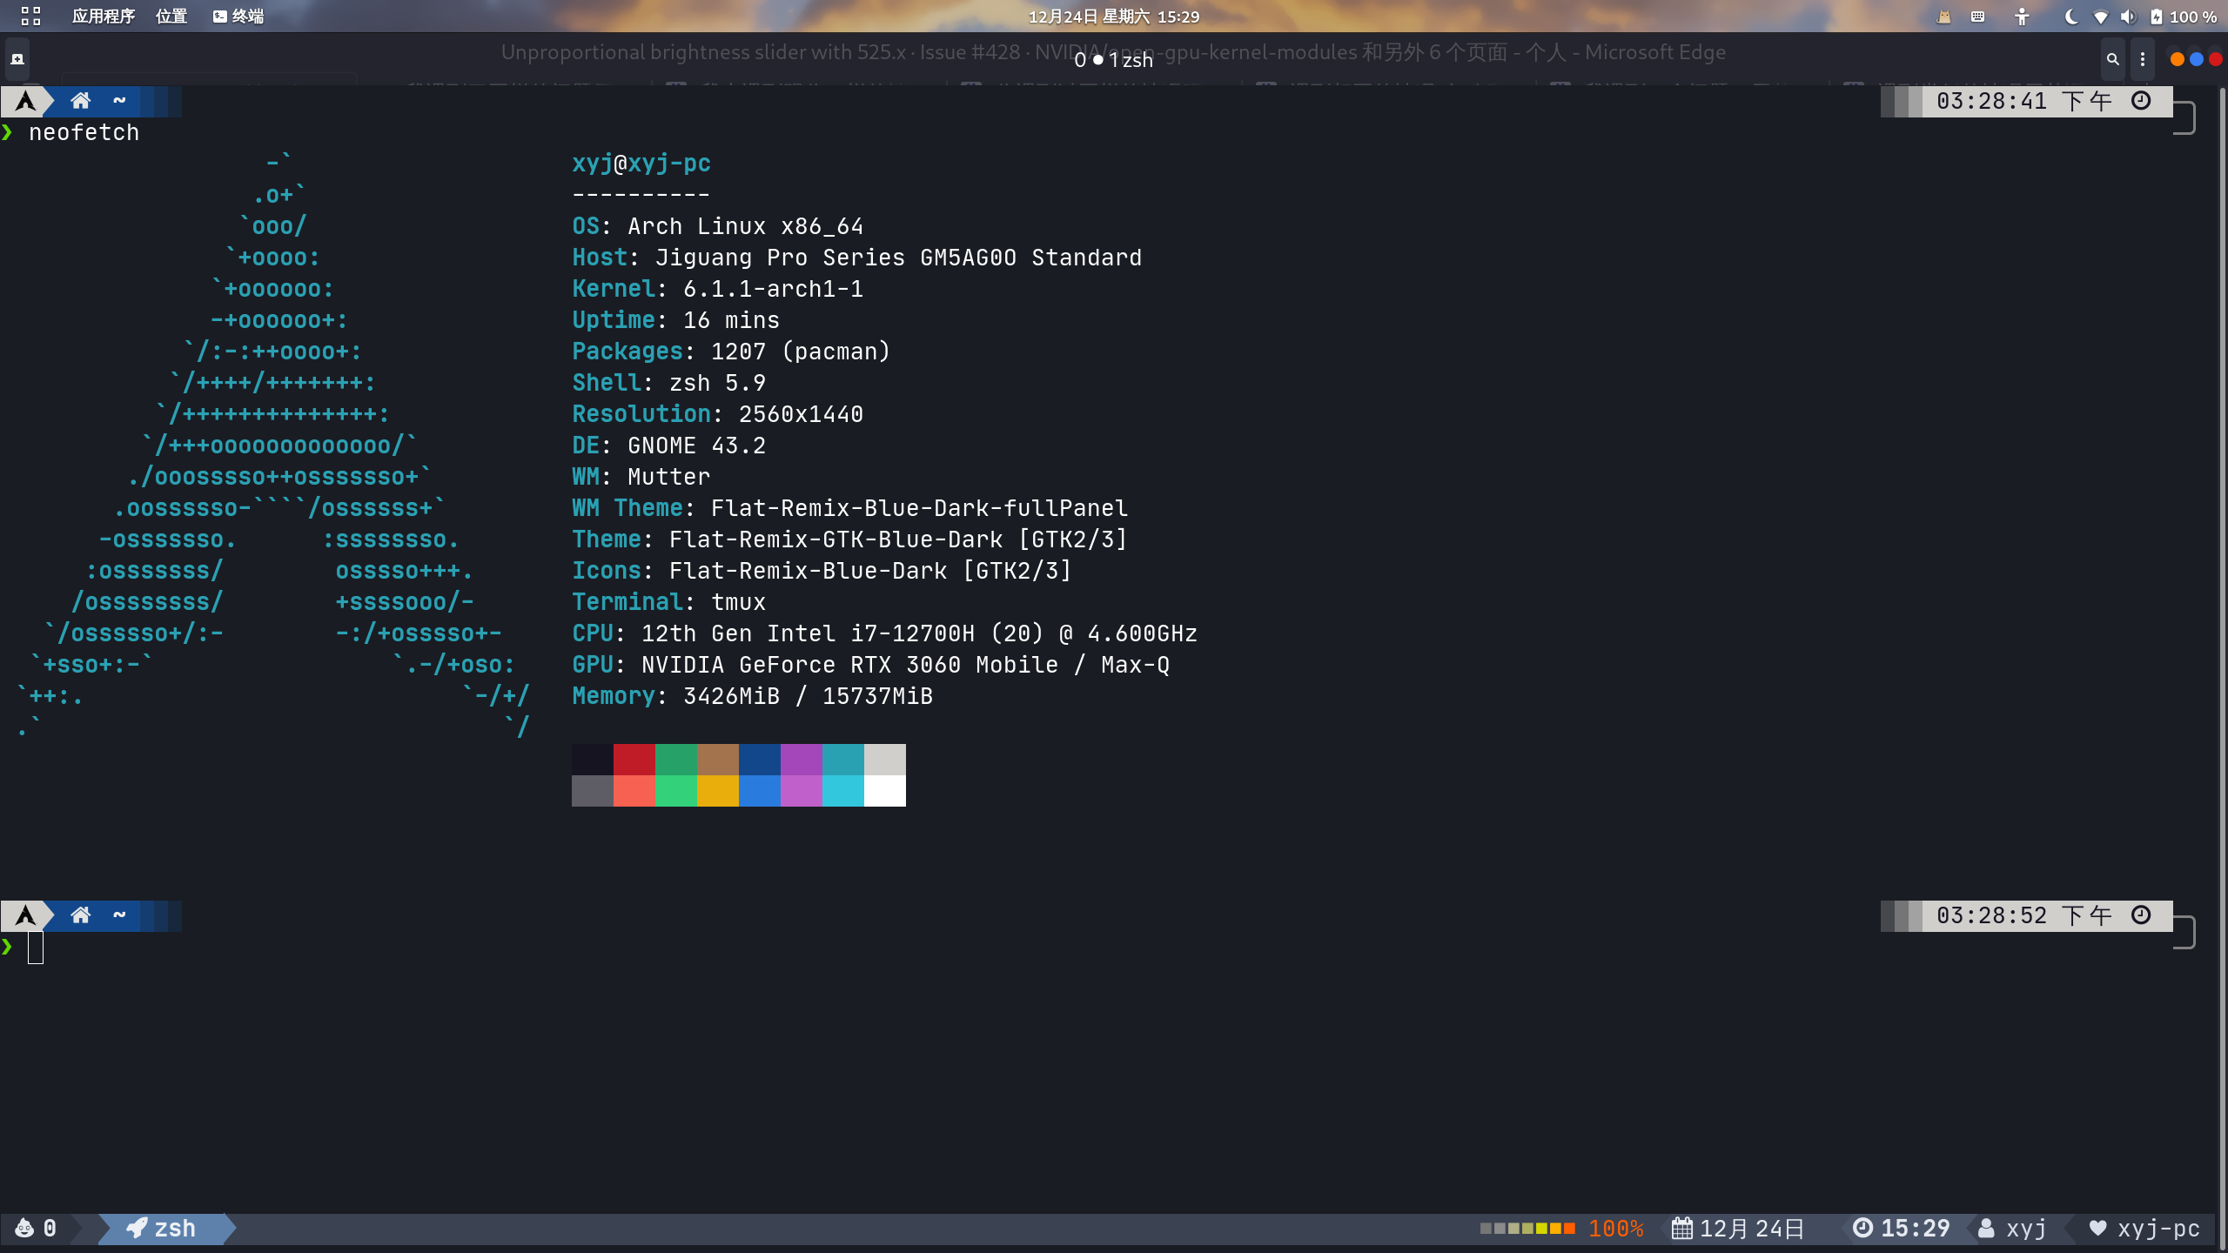Click the bright red neofetch color block
The width and height of the screenshot is (2228, 1253).
click(634, 790)
